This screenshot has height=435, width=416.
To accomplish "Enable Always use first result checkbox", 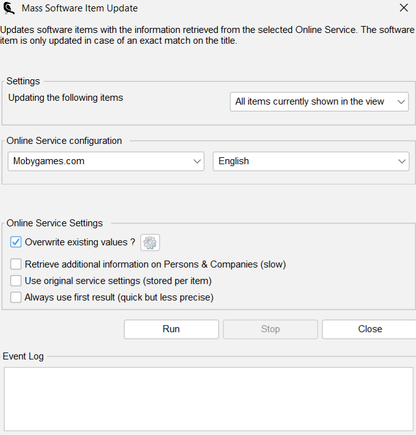I will click(x=16, y=297).
